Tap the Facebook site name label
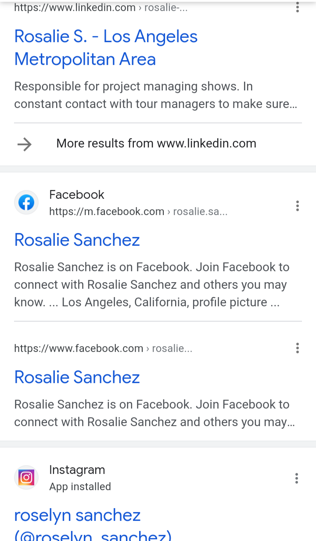Screen dimensions: 316x541 [x=77, y=195]
